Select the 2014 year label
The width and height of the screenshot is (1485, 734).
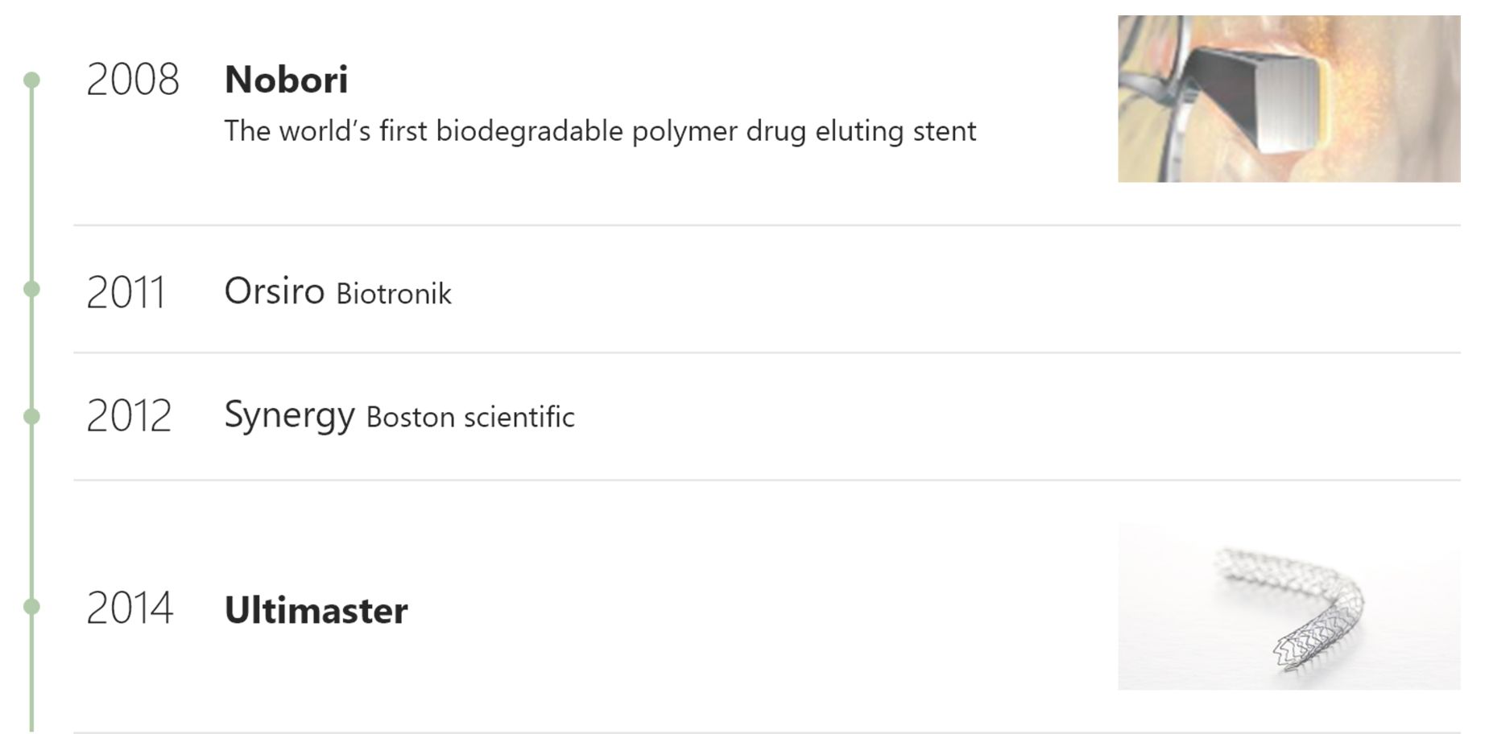click(x=130, y=608)
